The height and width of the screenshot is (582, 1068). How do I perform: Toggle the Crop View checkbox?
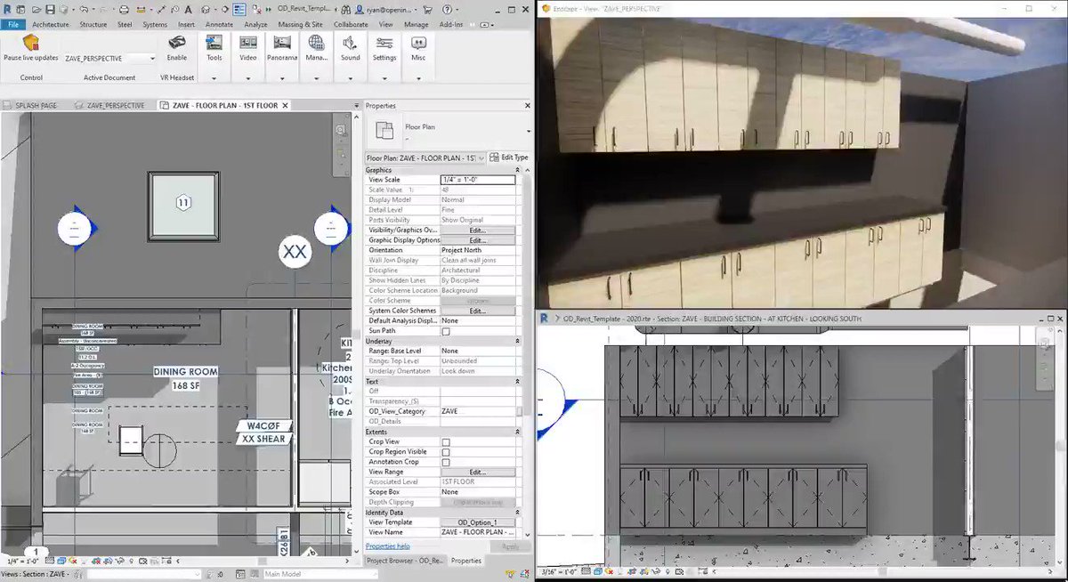(x=446, y=441)
